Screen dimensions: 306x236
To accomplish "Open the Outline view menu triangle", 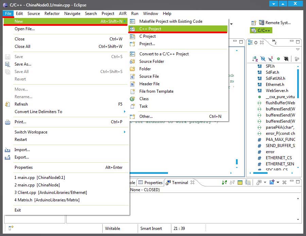I will point(298,49).
